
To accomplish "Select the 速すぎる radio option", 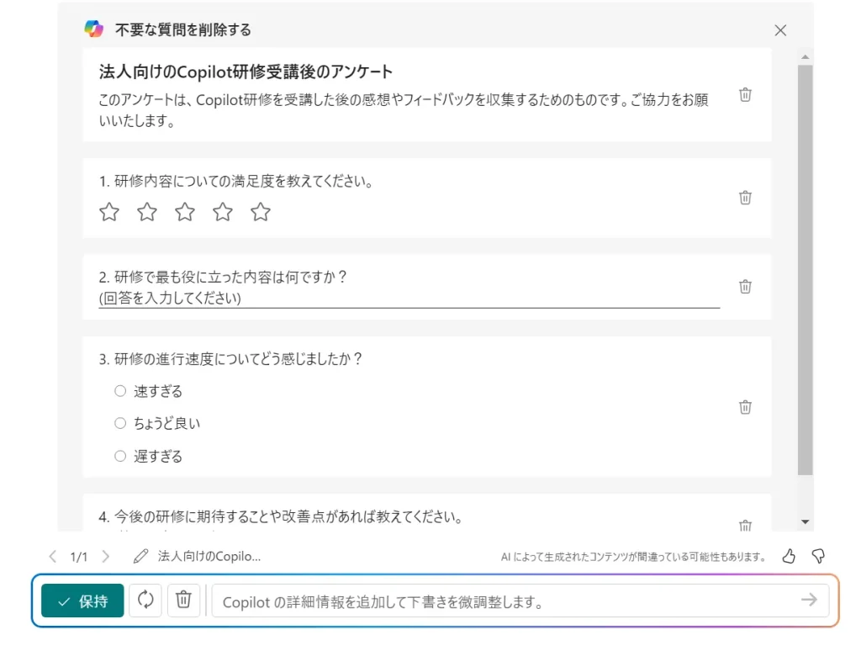I will (120, 391).
